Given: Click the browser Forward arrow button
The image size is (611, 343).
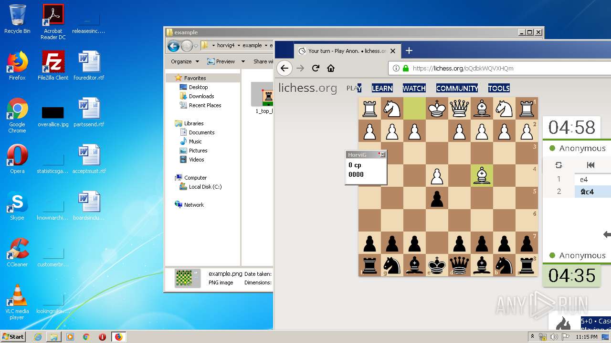Looking at the screenshot, I should click(300, 68).
